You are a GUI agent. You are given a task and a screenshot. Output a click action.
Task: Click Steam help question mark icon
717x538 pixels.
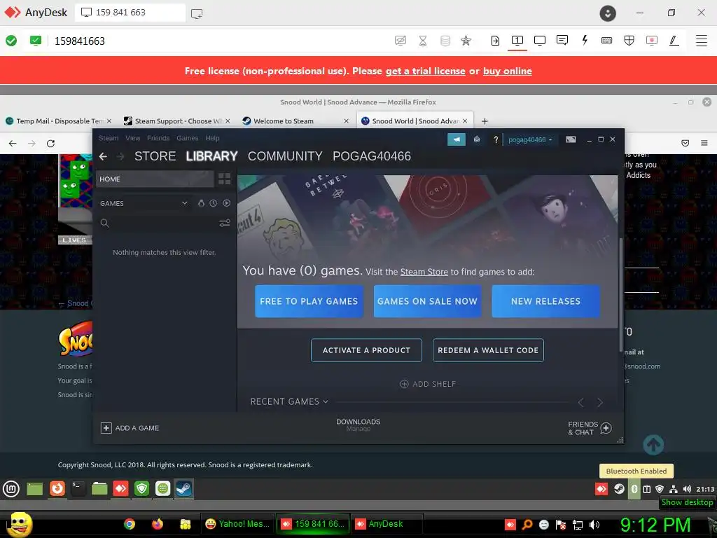coord(496,139)
